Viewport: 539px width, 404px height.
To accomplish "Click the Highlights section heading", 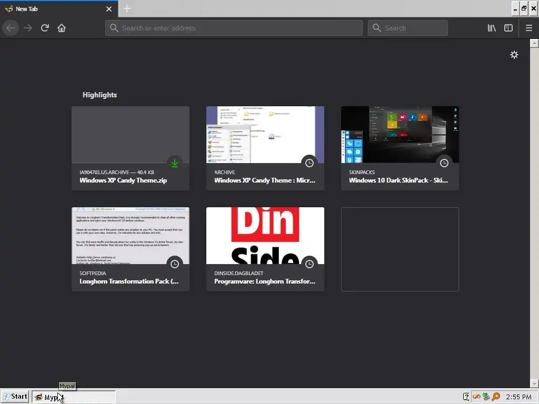I will tap(99, 95).
